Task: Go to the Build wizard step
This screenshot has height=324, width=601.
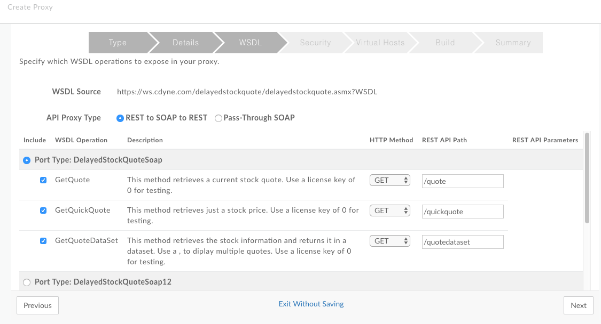Action: coord(446,43)
